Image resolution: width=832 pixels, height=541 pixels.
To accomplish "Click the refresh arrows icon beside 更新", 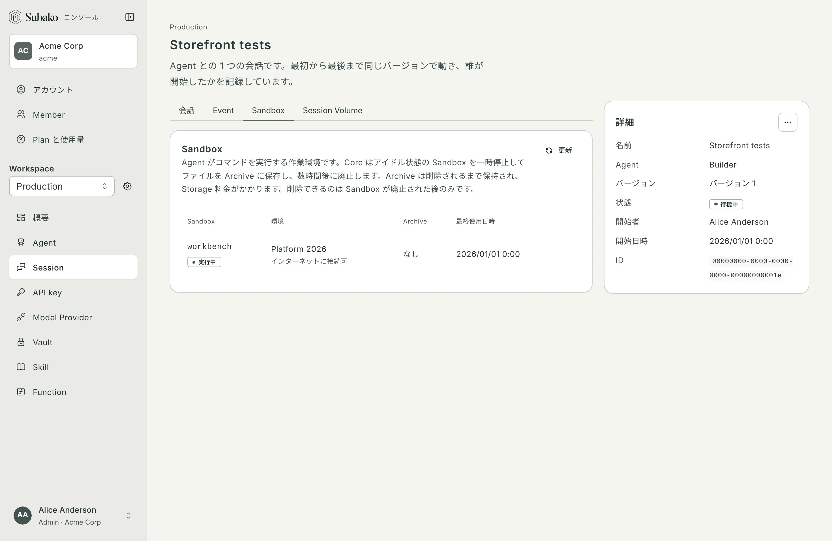I will (549, 151).
